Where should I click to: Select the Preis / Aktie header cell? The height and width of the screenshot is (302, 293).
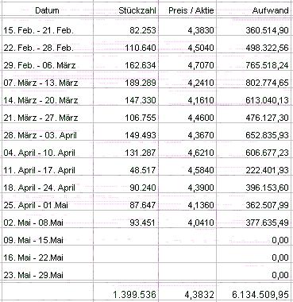(187, 10)
